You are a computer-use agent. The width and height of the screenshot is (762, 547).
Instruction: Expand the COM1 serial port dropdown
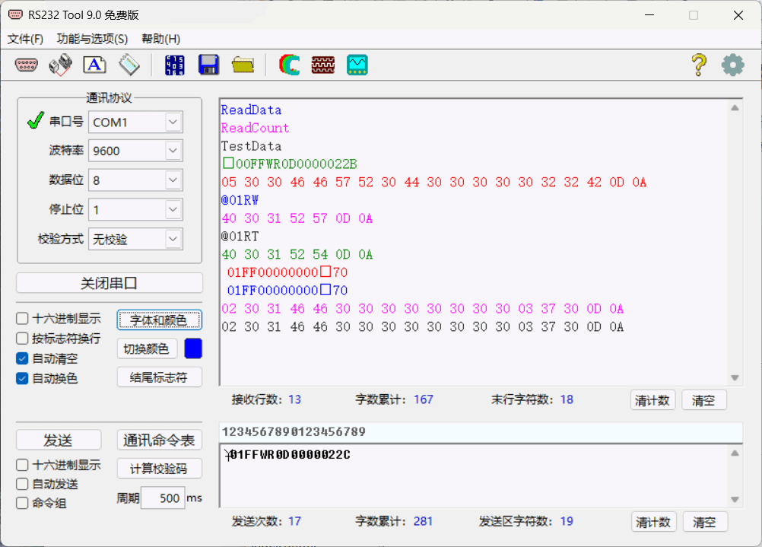(x=173, y=122)
